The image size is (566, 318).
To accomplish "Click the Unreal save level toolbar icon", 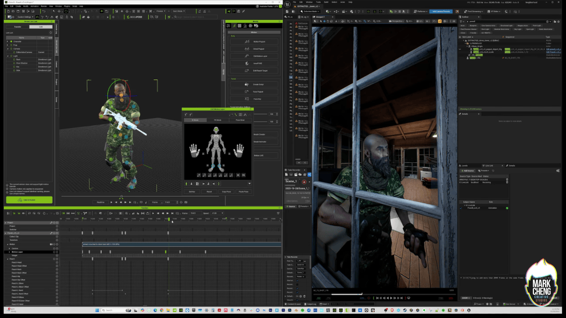I will click(287, 12).
